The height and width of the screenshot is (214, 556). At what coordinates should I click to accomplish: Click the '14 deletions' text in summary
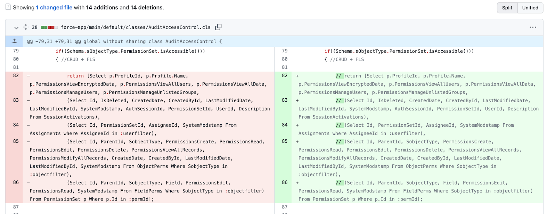147,7
